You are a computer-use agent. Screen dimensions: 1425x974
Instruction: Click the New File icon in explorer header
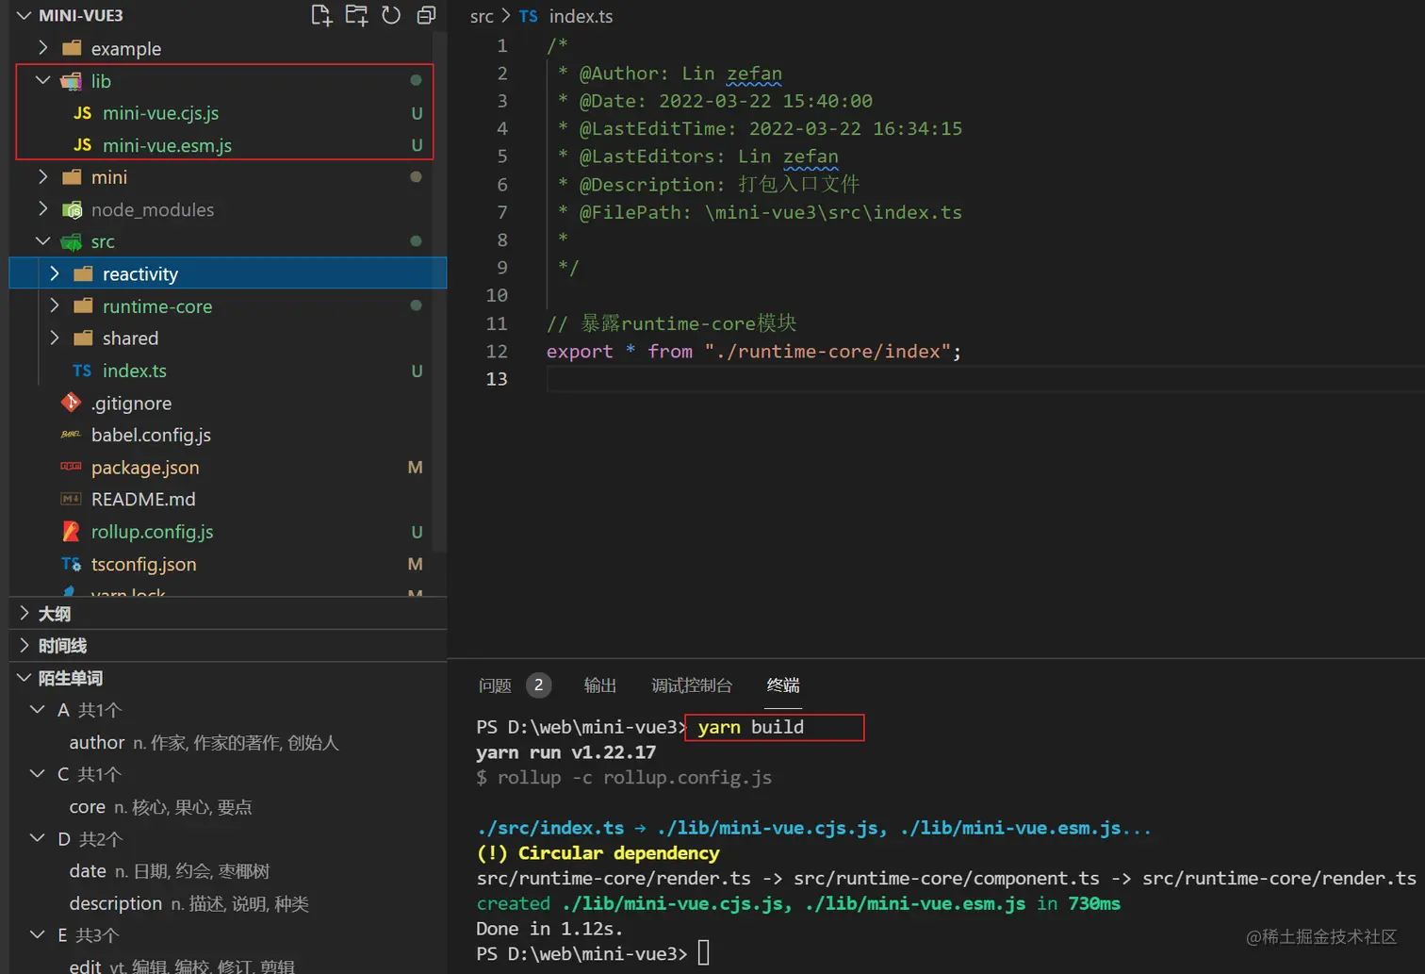pos(321,15)
